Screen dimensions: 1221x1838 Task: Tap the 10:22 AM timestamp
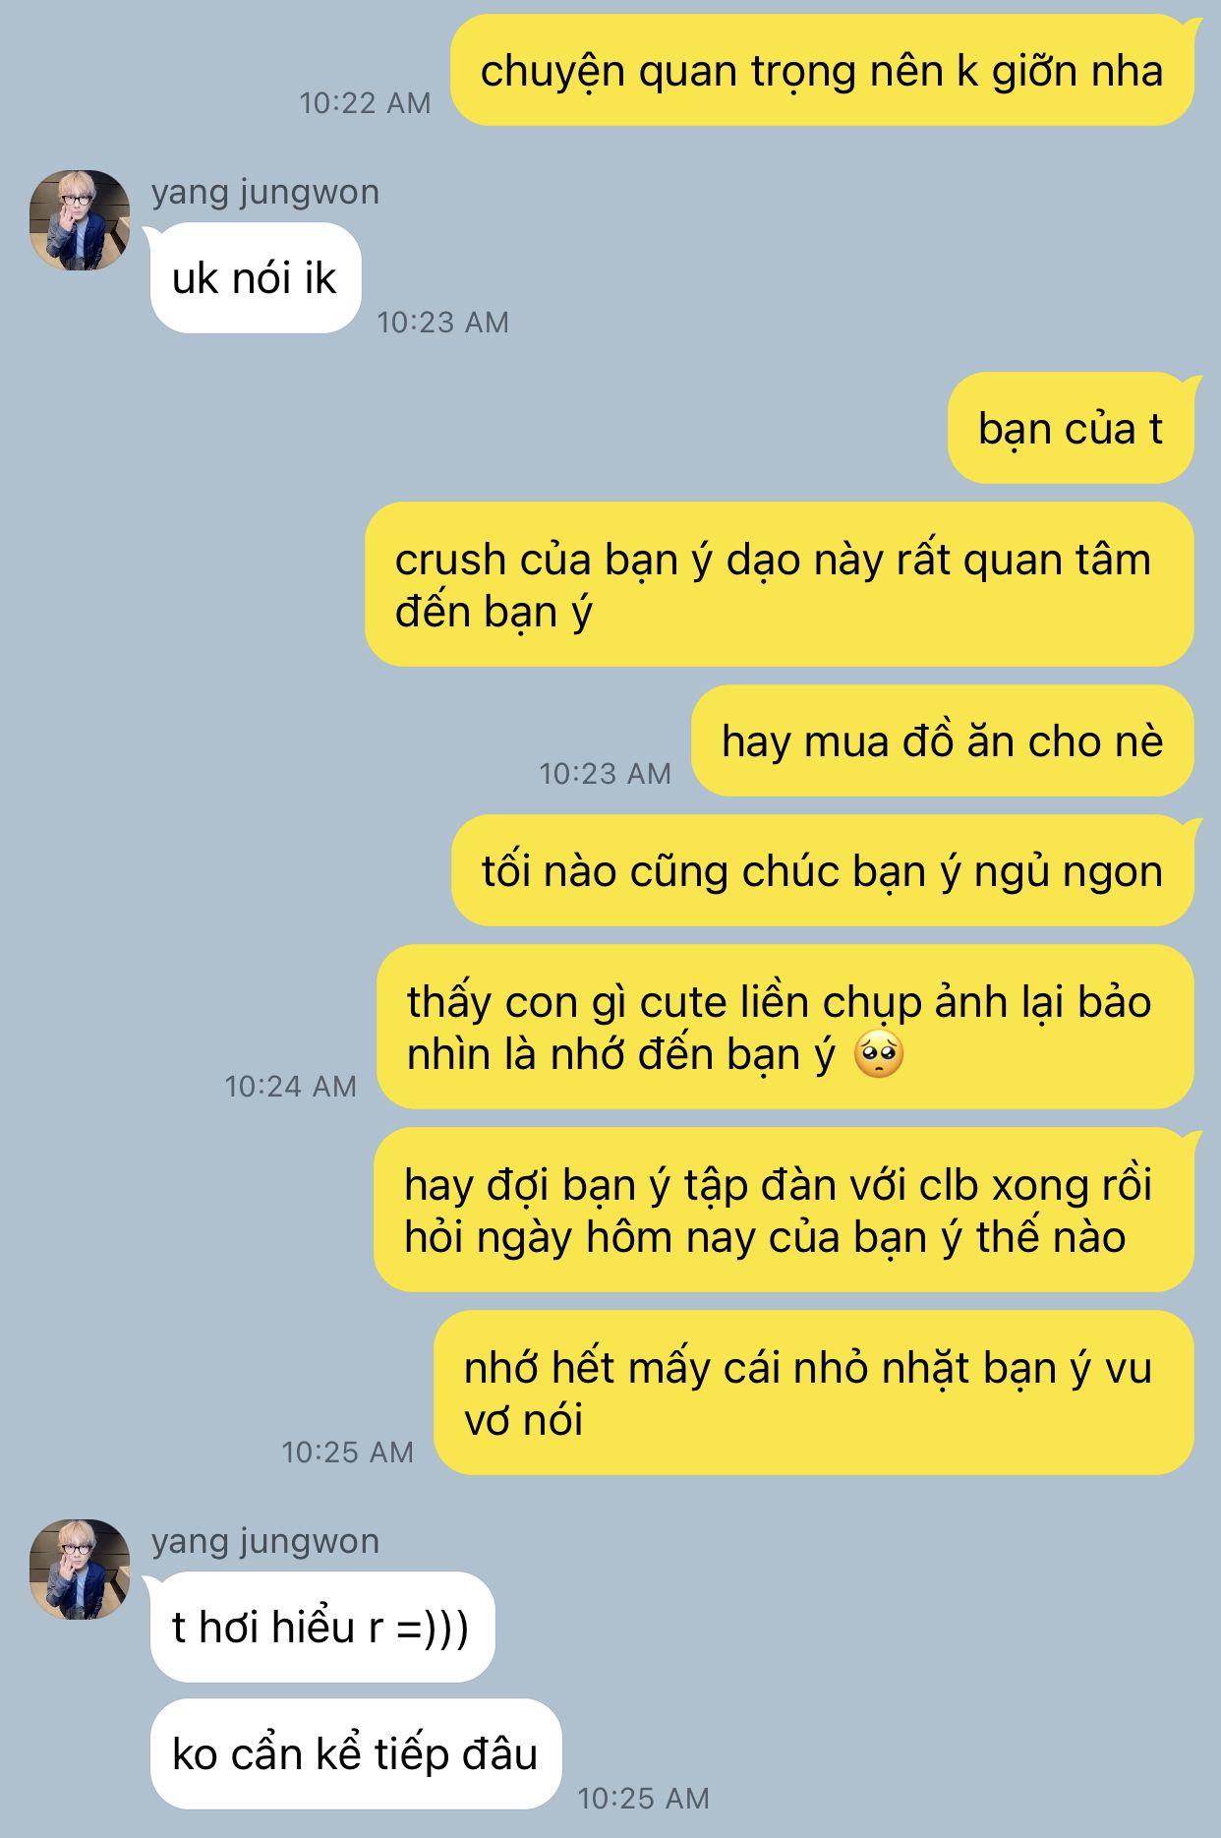[x=365, y=103]
